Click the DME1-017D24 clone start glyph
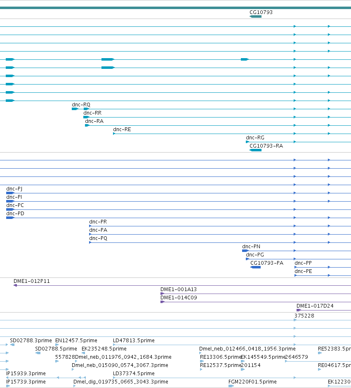 299,310
